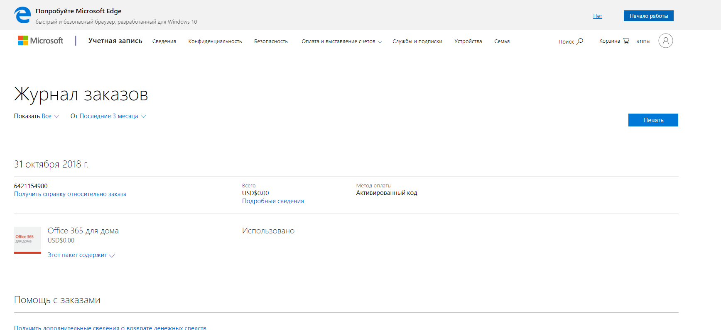This screenshot has height=330, width=721.
Task: Click the Office 365 для дома thumbnail
Action: 27,240
